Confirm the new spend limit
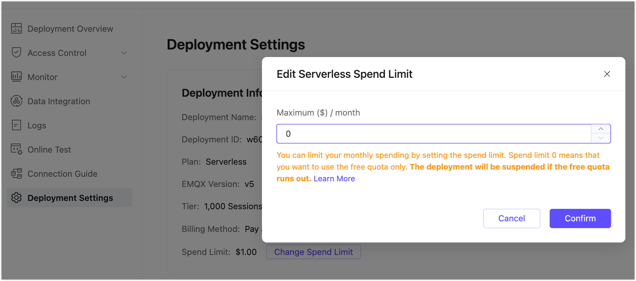 tap(580, 218)
